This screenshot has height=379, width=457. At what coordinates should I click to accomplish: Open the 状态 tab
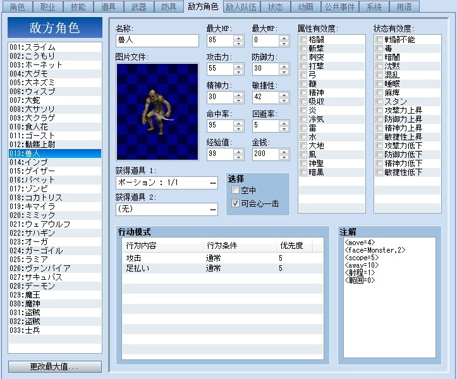[x=276, y=7]
